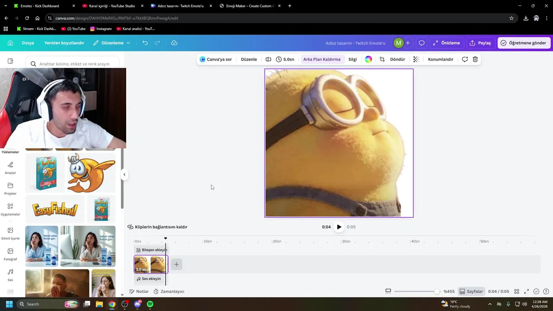The height and width of the screenshot is (311, 553).
Task: Open Yüklemeler uploads tab
Action: pyautogui.click(x=10, y=152)
